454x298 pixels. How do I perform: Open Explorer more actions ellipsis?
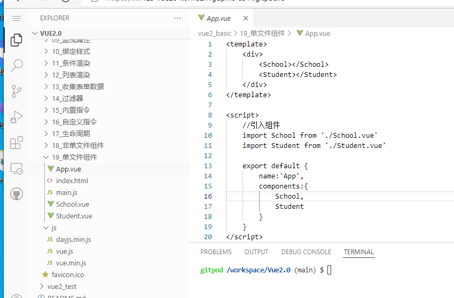tap(177, 18)
